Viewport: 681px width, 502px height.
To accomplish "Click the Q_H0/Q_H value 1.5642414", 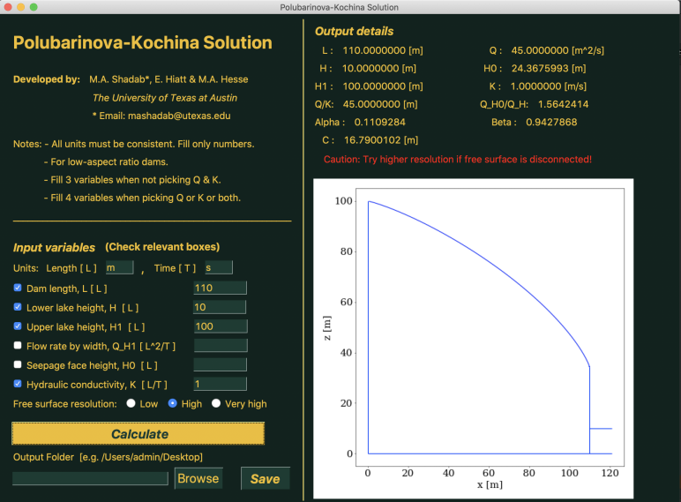I will tap(564, 104).
